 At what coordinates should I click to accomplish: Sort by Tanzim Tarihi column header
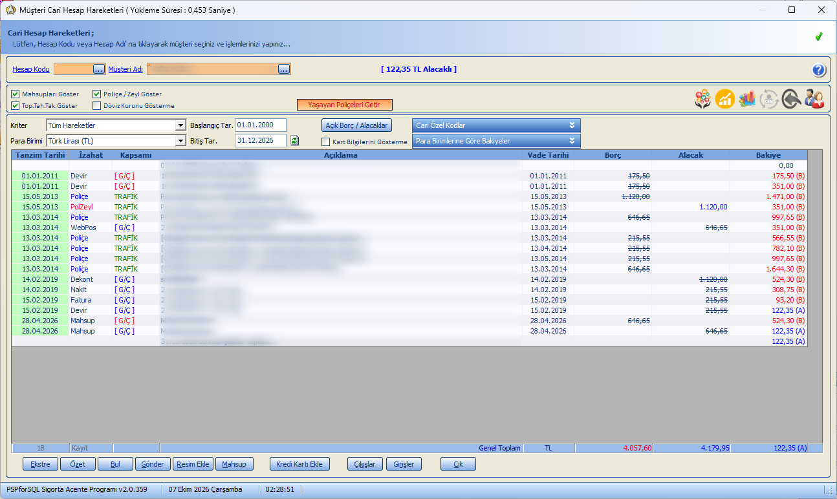(40, 155)
